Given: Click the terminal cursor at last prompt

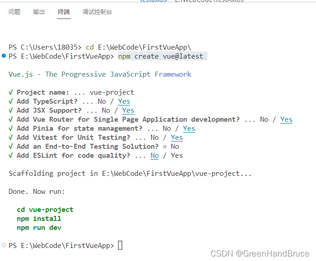Looking at the screenshot, I should (x=120, y=245).
